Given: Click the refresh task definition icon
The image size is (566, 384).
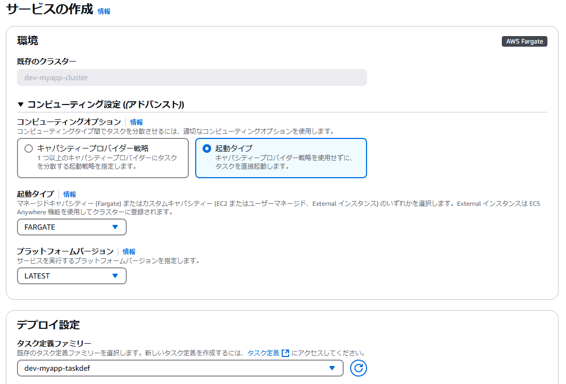Looking at the screenshot, I should 358,368.
